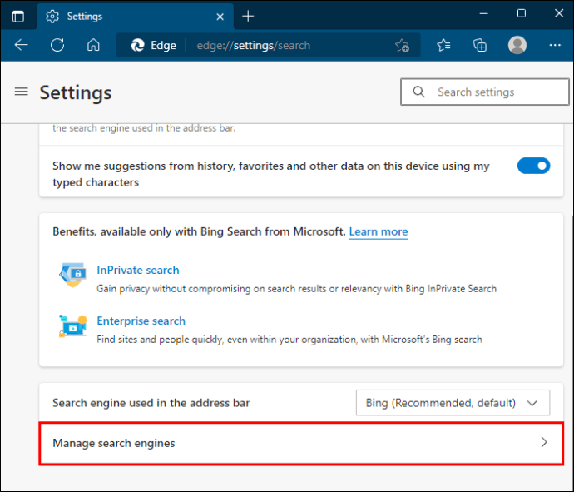Click the user profile avatar
574x492 pixels.
coord(517,45)
